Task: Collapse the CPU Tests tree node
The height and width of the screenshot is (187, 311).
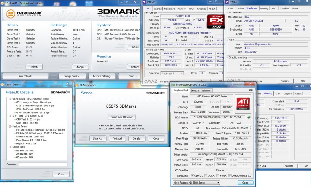Action: click(x=10, y=116)
